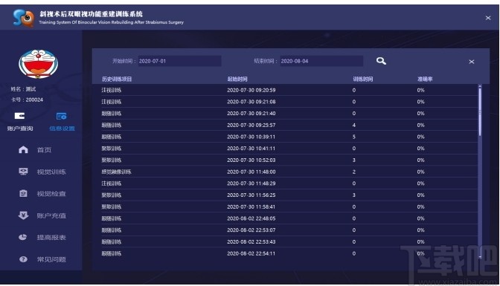The height and width of the screenshot is (286, 500).
Task: Click training time 3 in 11:56:25 row
Action: 354,195
